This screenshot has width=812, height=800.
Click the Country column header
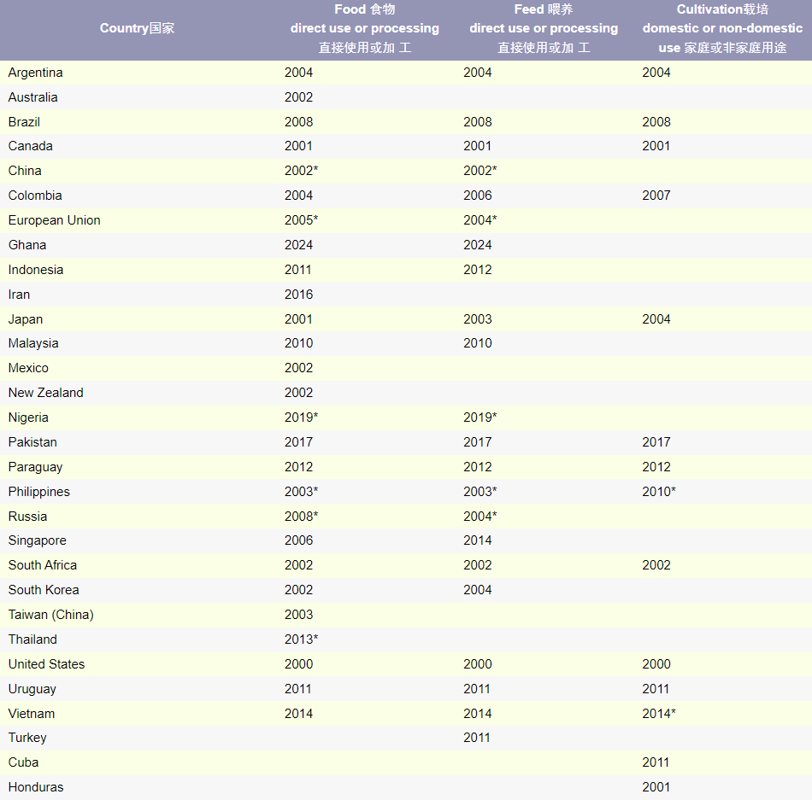[137, 28]
